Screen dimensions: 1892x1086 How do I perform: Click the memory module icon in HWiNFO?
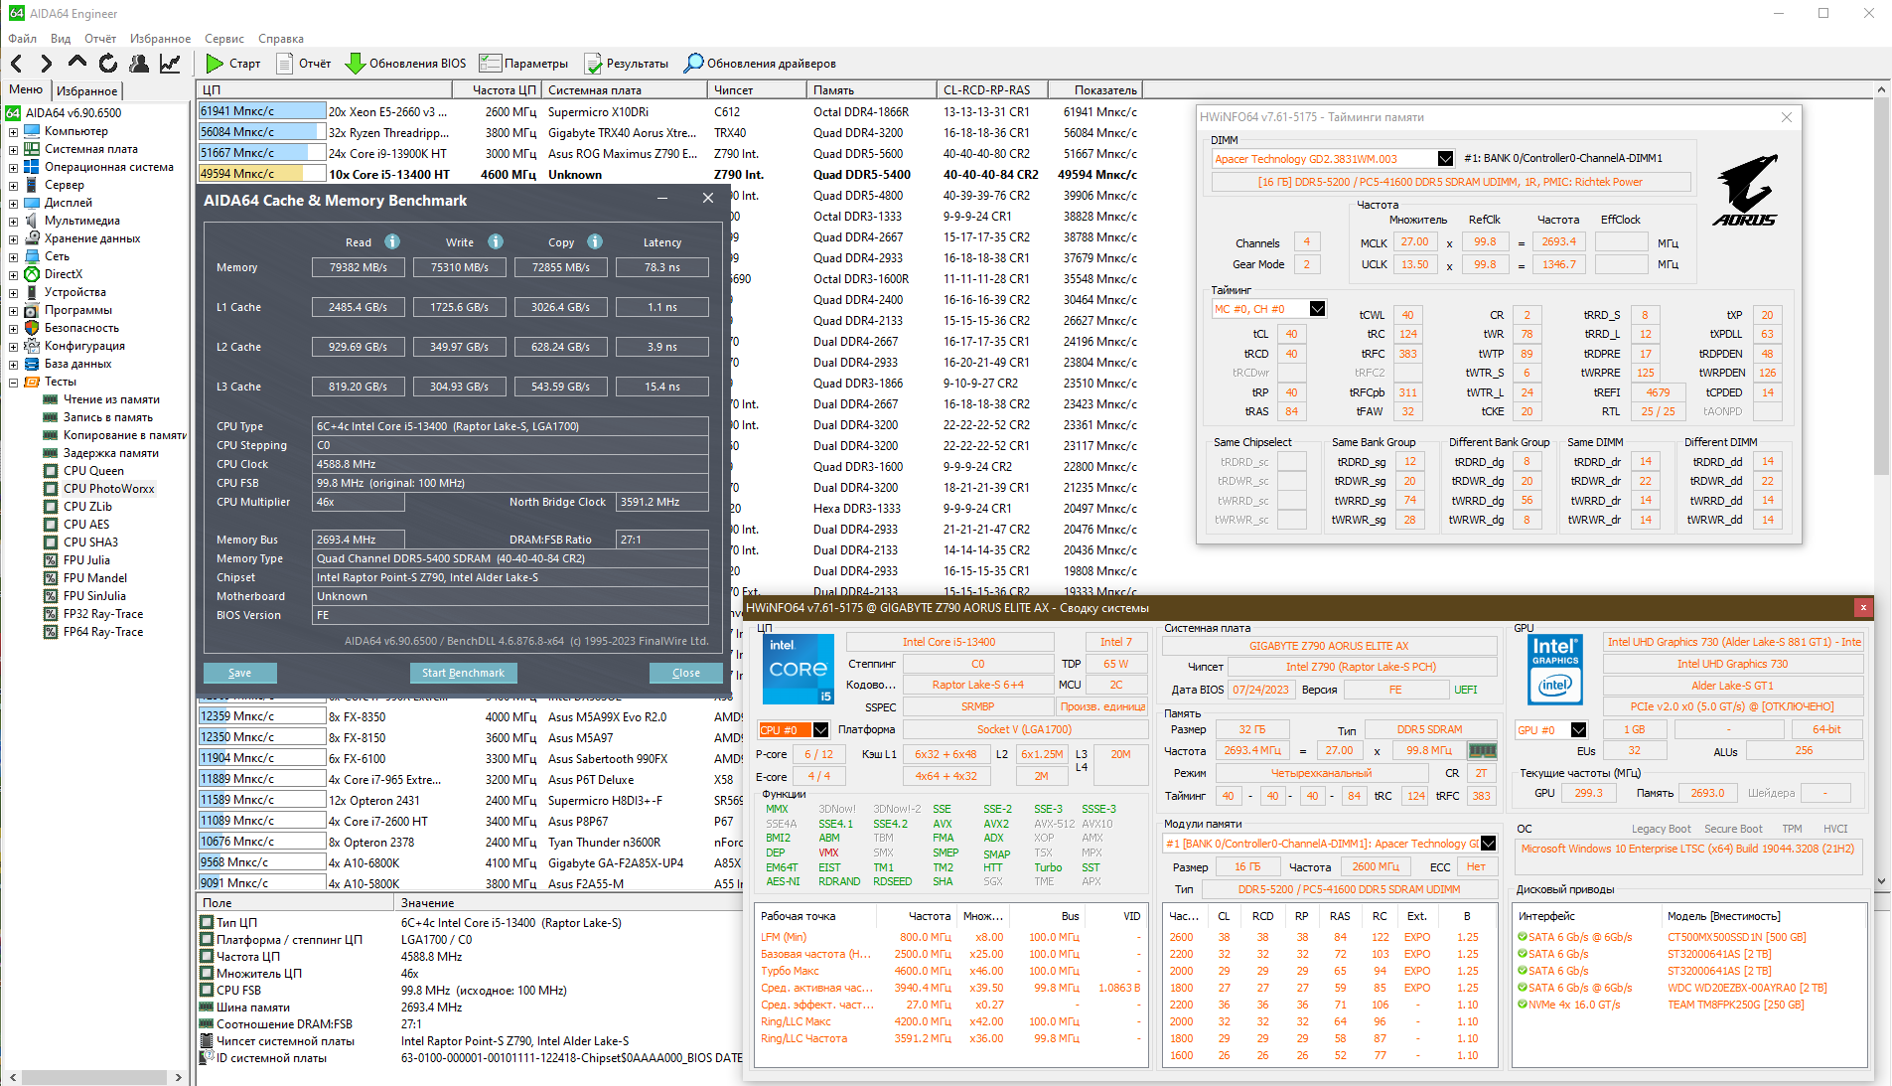pyautogui.click(x=1482, y=751)
